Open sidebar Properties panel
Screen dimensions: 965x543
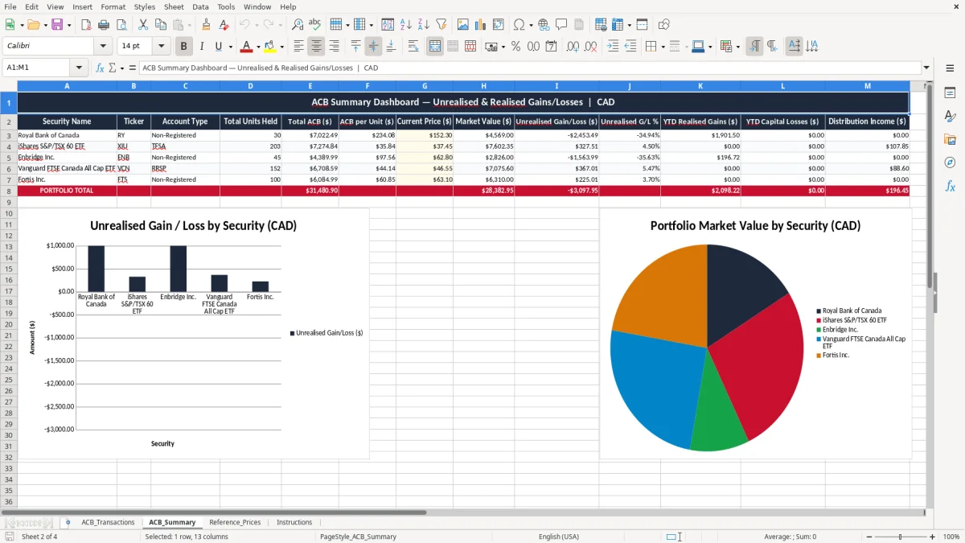(950, 93)
